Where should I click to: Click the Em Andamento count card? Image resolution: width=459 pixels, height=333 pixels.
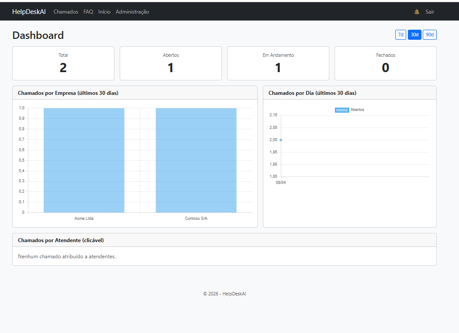278,63
